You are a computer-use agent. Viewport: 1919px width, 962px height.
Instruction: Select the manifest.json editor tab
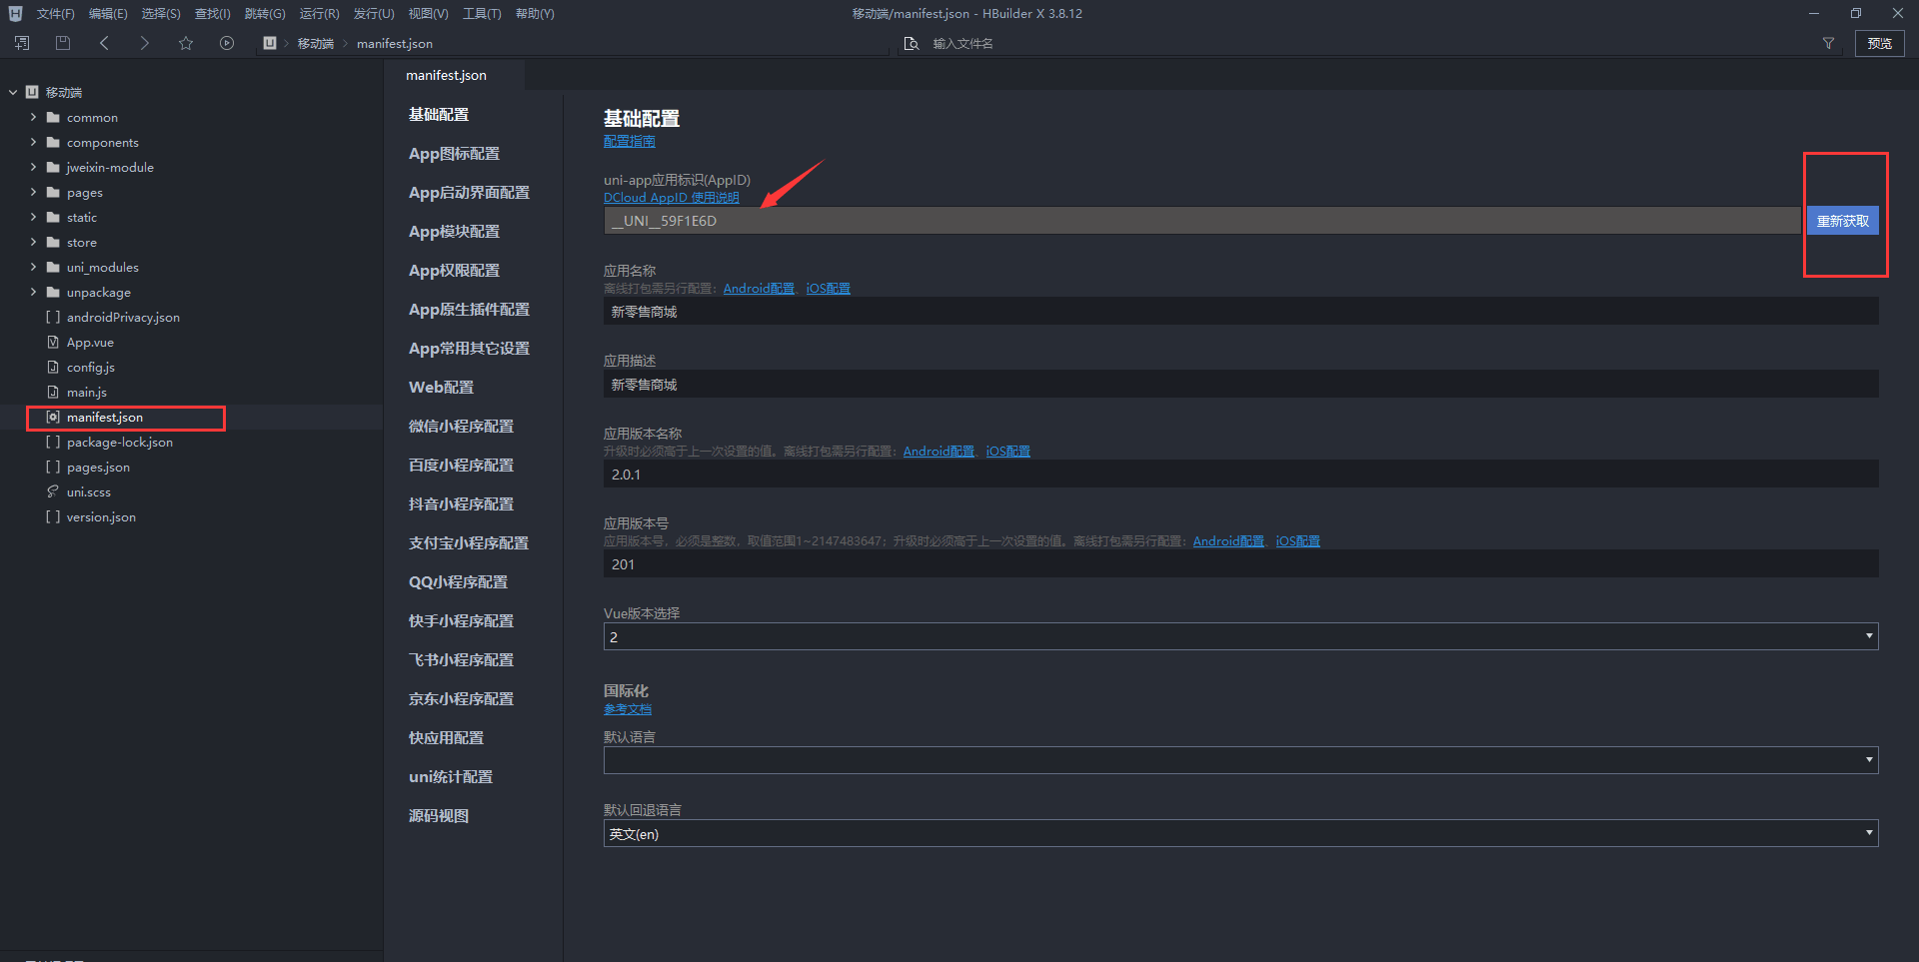[454, 75]
